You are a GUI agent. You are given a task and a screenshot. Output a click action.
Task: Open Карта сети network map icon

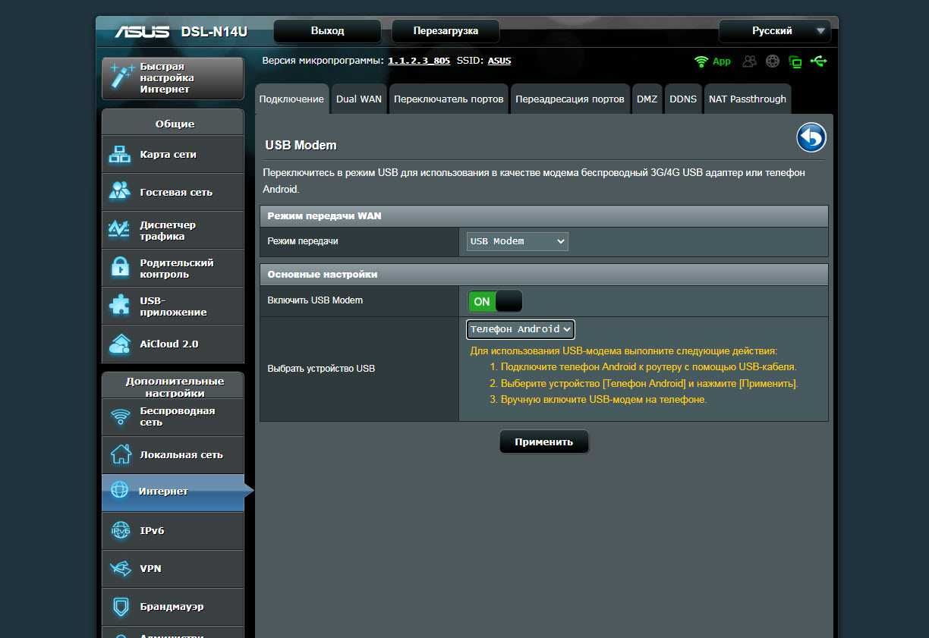[120, 155]
